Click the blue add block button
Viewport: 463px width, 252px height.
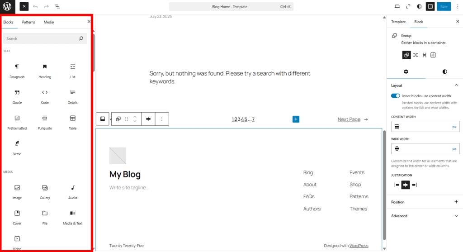click(296, 119)
